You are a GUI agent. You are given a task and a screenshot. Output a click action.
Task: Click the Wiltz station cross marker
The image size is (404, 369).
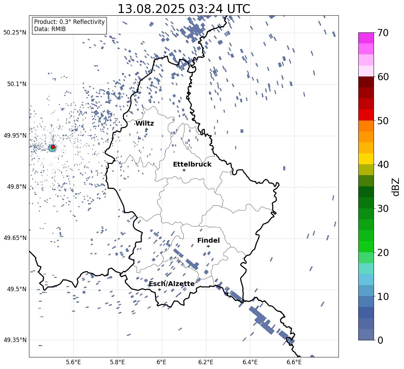[146, 129]
